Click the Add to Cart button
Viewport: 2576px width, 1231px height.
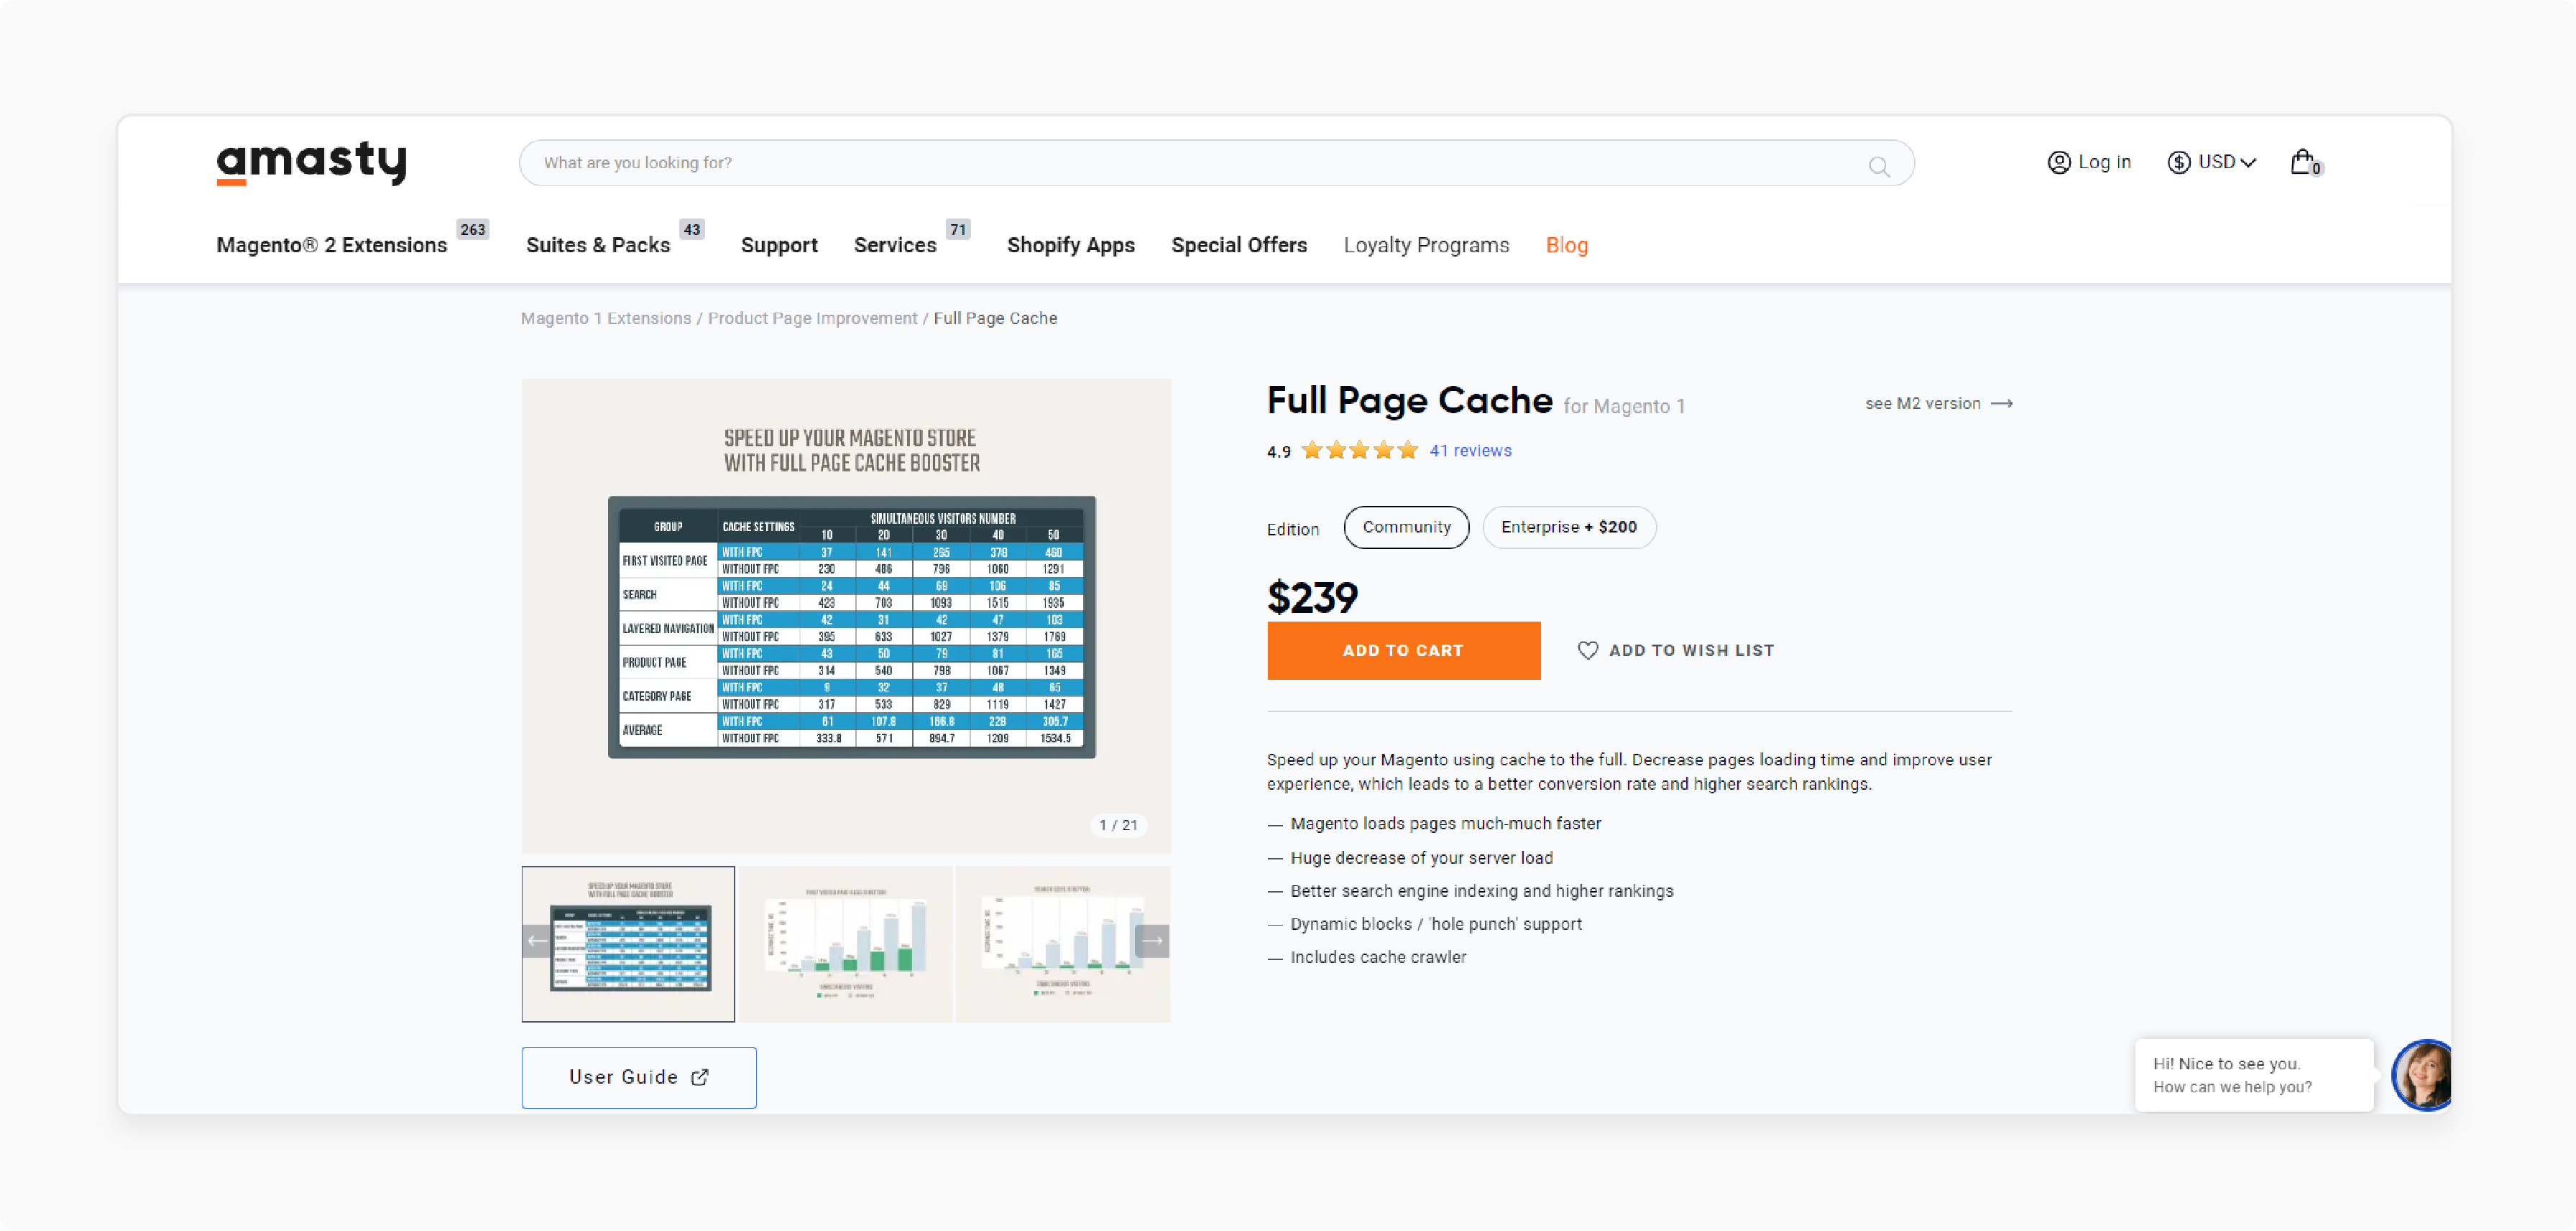(x=1403, y=650)
